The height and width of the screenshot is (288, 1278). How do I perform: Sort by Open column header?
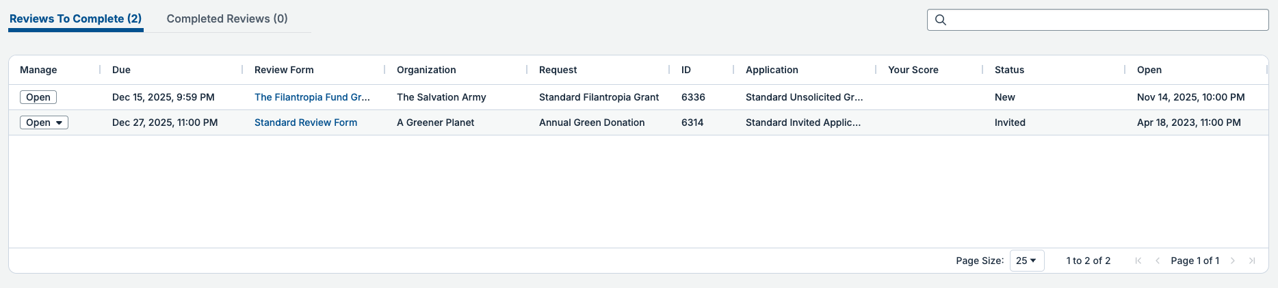[1149, 70]
